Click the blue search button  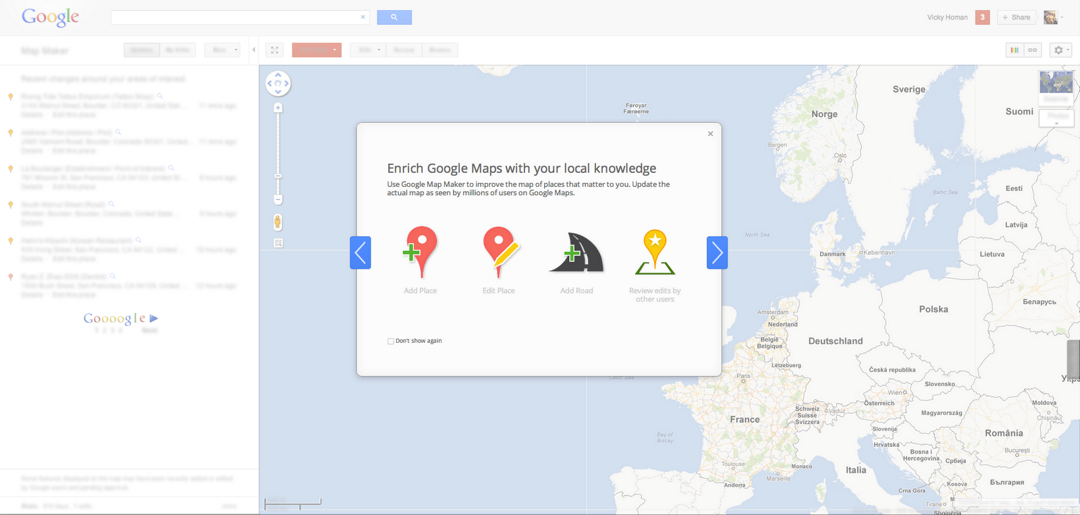(x=394, y=18)
